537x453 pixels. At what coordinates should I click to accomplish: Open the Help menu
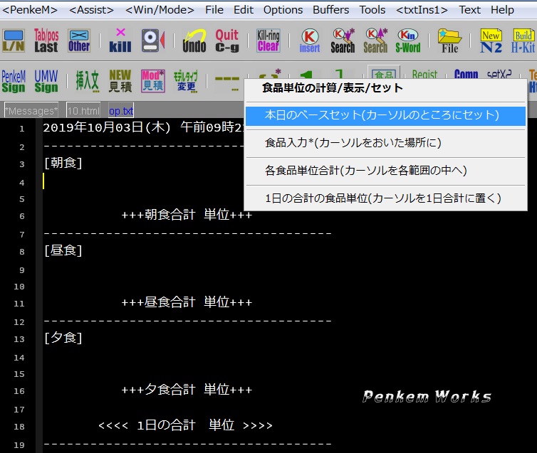(x=502, y=10)
